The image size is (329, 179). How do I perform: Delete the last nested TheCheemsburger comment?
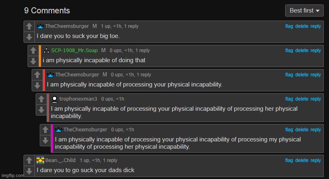[302, 130]
